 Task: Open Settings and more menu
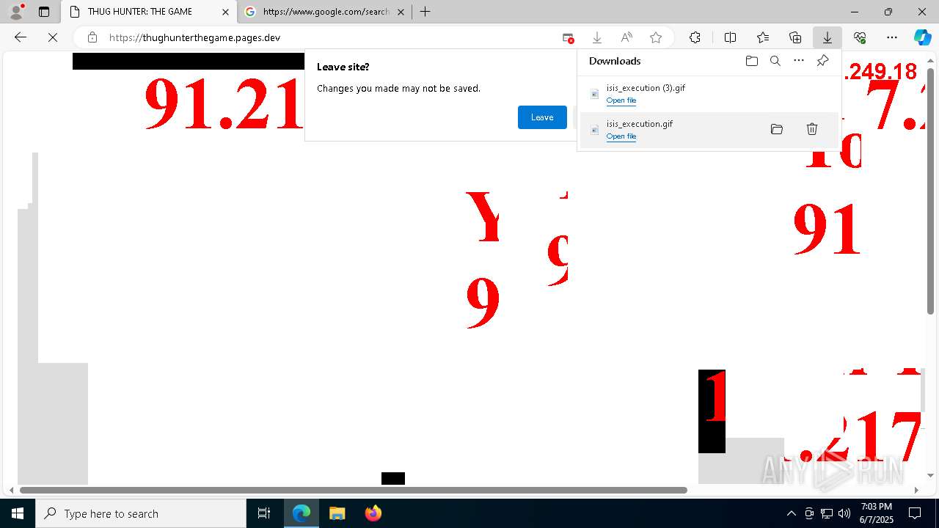point(892,37)
